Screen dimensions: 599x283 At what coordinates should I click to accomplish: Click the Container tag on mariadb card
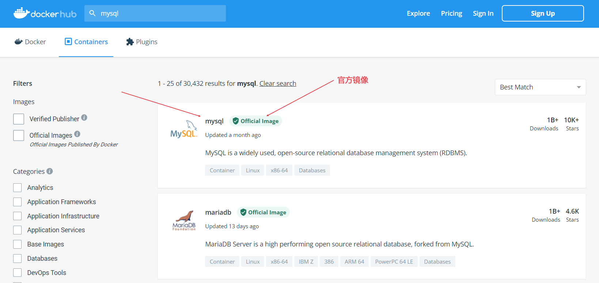[x=222, y=261]
